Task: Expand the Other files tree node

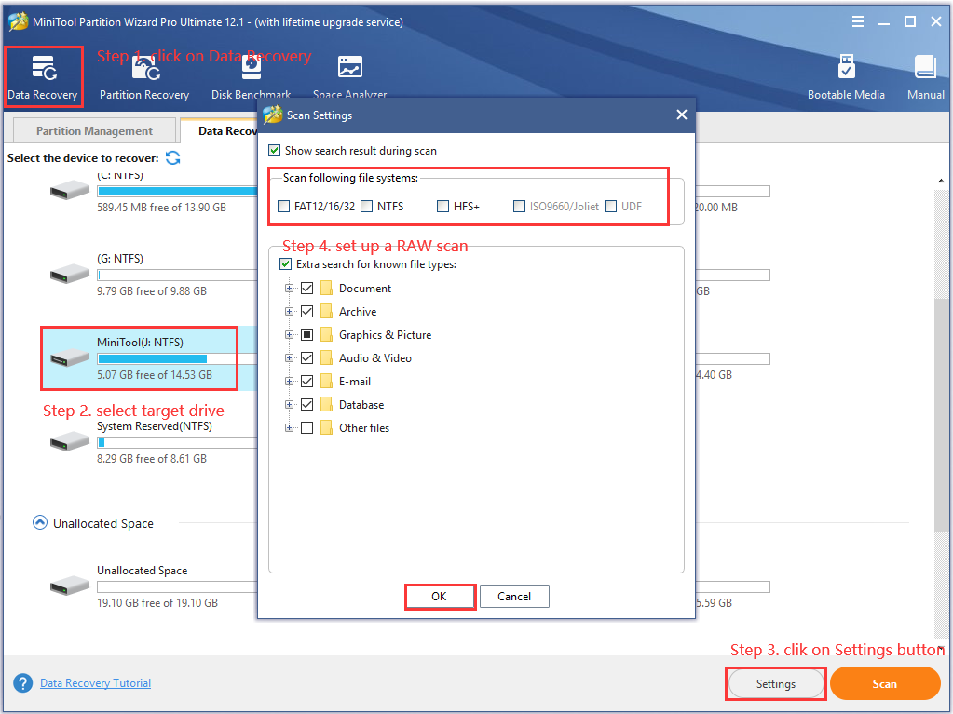Action: pyautogui.click(x=290, y=428)
